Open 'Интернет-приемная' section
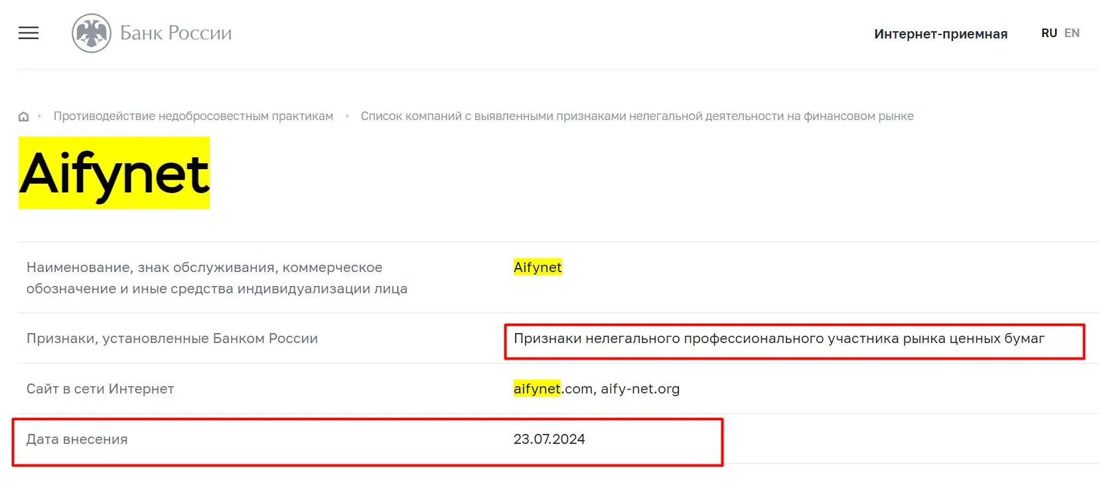 [x=941, y=34]
